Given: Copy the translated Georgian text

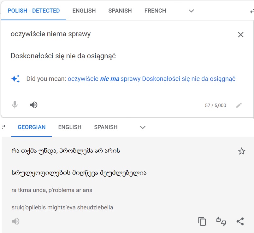Looking at the screenshot, I should click(202, 221).
